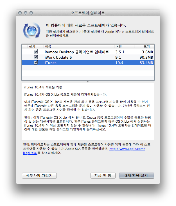
Task: Click version 9.1 cell
Action: click(118, 58)
